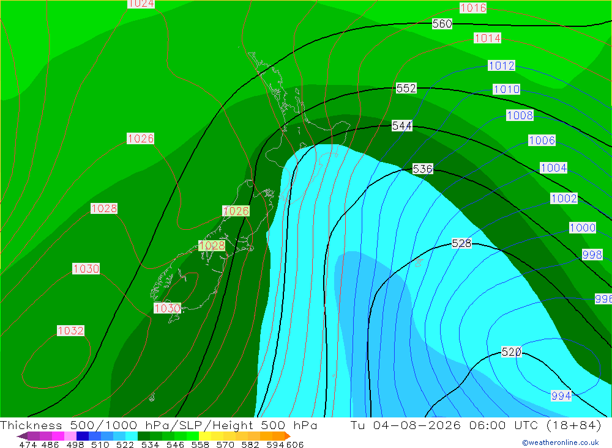Viewport: 612px width, 448px height.
Task: Click the 1032 high pressure label
Action: [x=70, y=331]
